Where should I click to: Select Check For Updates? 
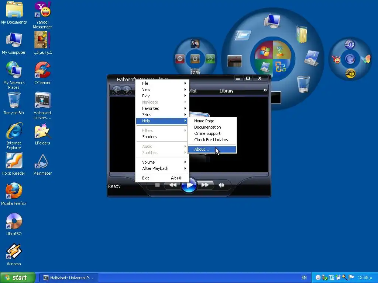pos(212,140)
